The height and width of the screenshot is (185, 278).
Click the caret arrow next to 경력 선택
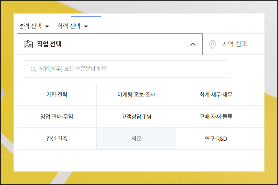pos(47,26)
